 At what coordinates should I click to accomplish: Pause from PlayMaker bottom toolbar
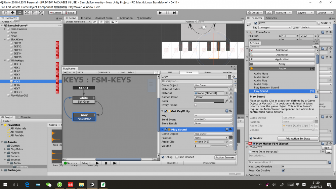click(x=106, y=163)
